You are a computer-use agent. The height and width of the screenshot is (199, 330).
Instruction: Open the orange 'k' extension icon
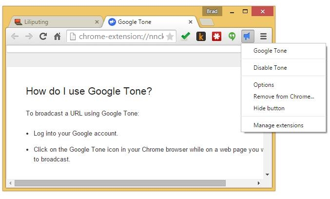pos(201,37)
